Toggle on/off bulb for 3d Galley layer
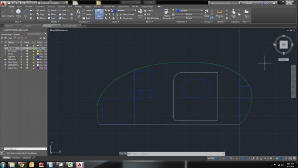 (21, 48)
